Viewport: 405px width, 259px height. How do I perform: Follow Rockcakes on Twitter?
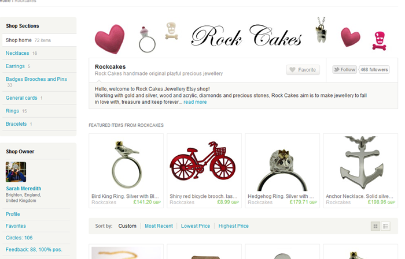(x=345, y=70)
